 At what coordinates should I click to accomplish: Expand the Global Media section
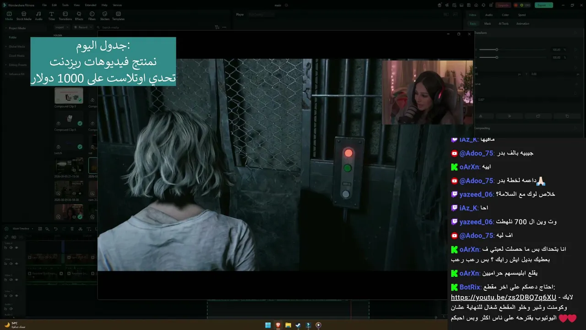click(x=6, y=46)
